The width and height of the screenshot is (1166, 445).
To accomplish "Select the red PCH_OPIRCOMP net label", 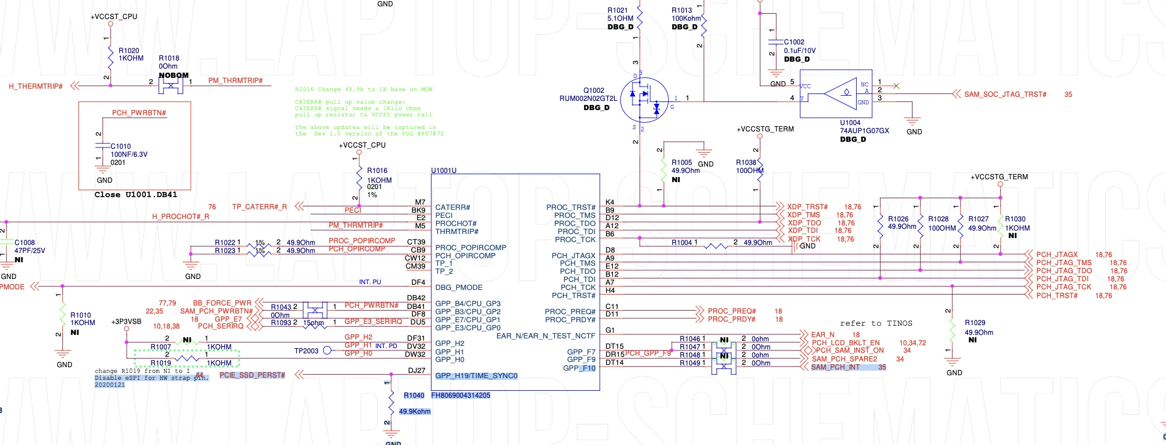I will click(x=357, y=249).
